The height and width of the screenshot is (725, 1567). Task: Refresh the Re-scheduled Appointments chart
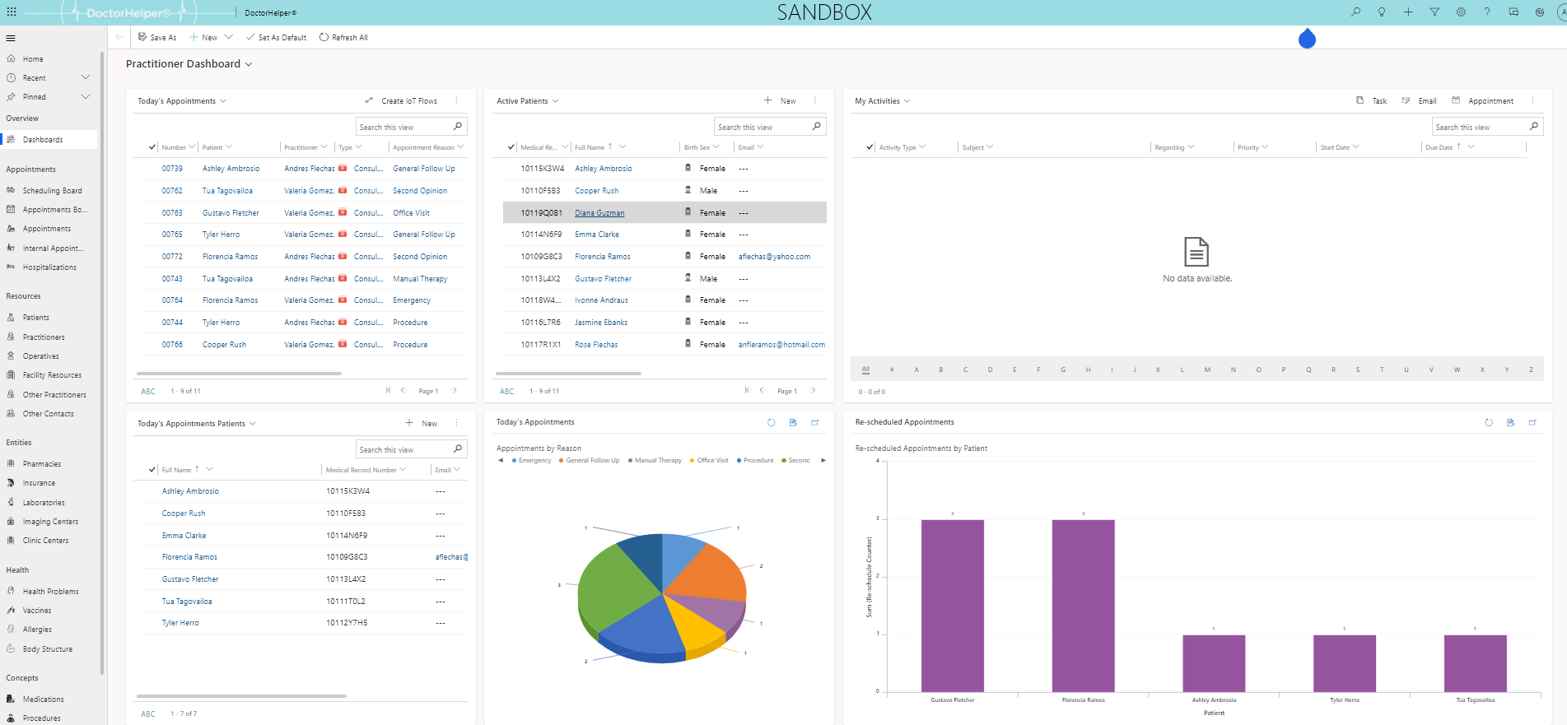tap(1489, 422)
